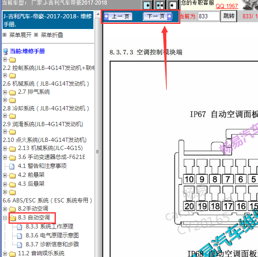Expand the 2.7 排气系统 node
Image resolution: width=258 pixels, height=257 pixels.
click(5, 92)
